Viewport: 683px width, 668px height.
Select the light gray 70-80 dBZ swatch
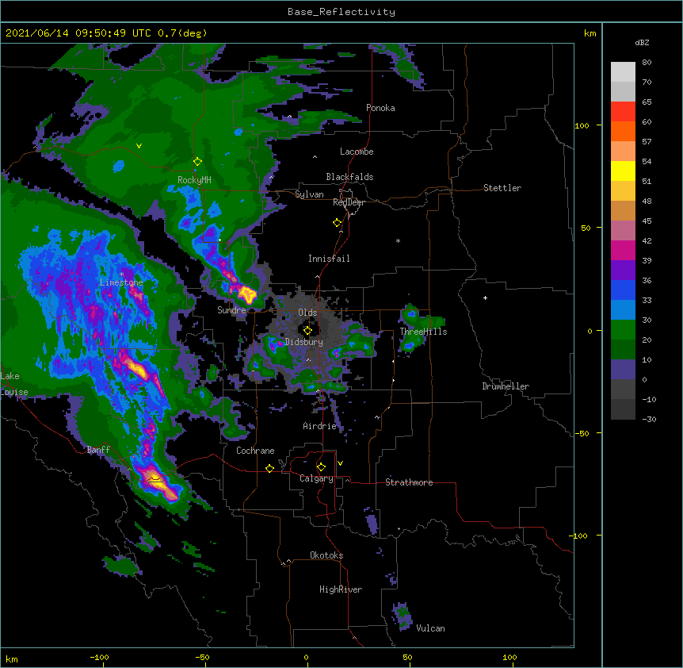[623, 71]
